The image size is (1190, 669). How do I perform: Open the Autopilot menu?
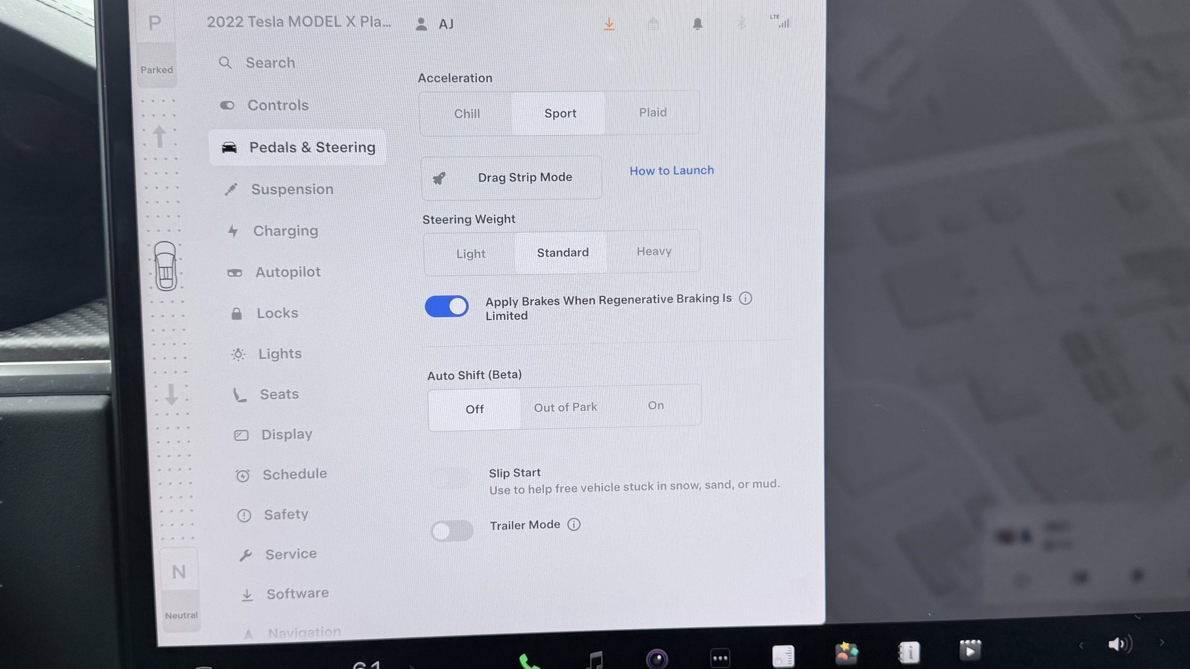pos(274,272)
